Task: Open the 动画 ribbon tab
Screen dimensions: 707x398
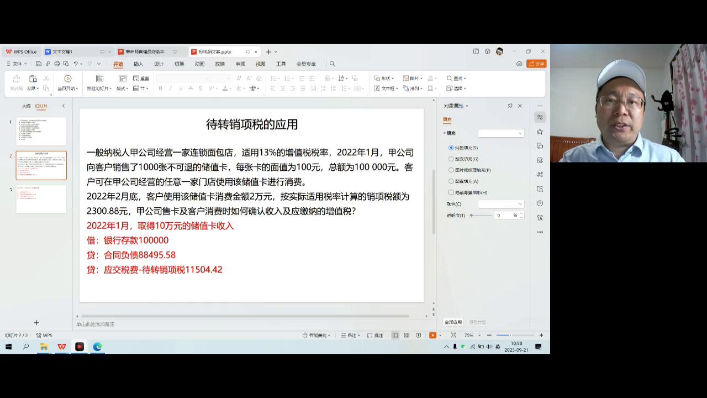Action: point(200,64)
